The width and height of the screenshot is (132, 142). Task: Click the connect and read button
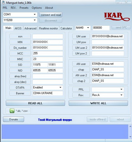[x=51, y=15]
